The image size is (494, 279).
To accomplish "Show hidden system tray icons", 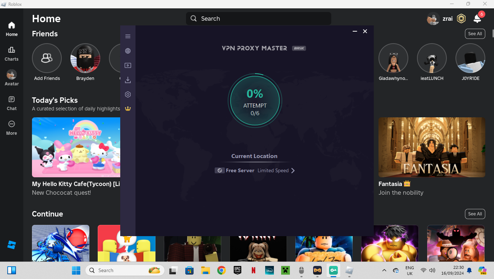I will click(384, 270).
